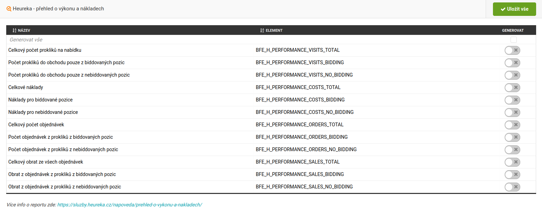Select the Obrat z objednávek z prokliků z biddovaných pozic row
This screenshot has height=215, width=542.
(62, 174)
